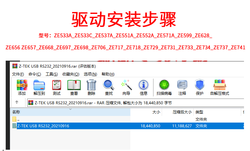This screenshot has height=151, width=250.
Task: Sort by Size (大小) column header
Action: (x=146, y=112)
